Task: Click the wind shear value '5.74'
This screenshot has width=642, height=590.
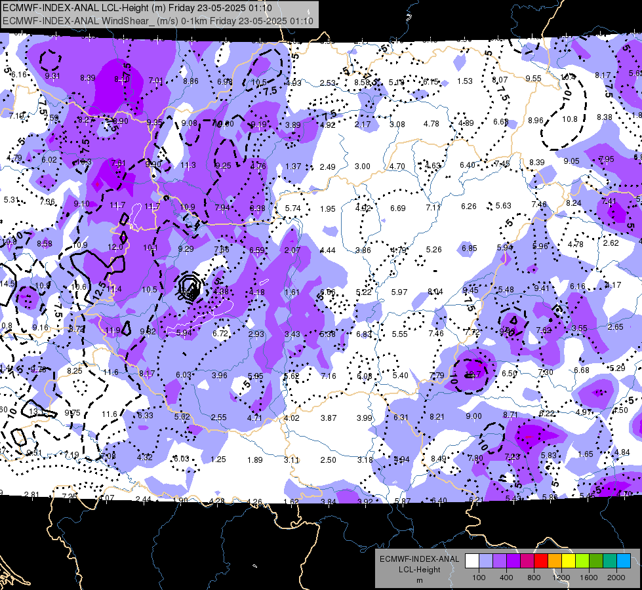Action: (292, 208)
